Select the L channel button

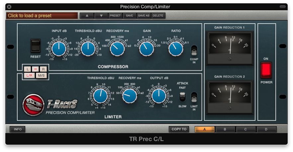[x=28, y=69]
